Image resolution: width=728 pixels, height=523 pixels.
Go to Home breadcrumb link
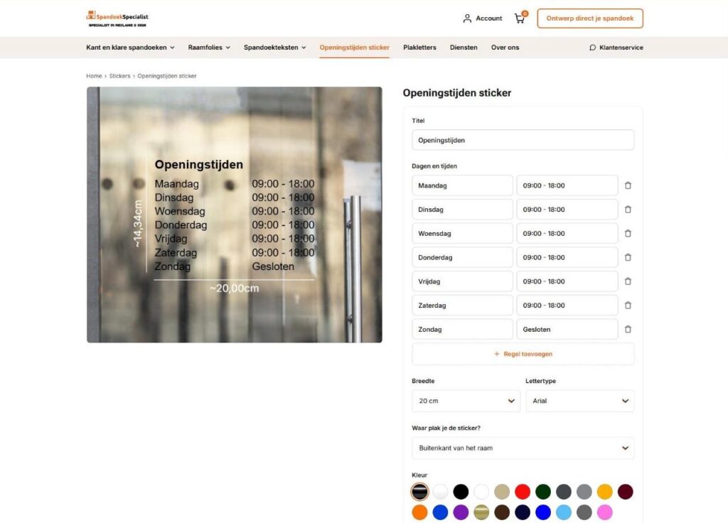coord(94,75)
